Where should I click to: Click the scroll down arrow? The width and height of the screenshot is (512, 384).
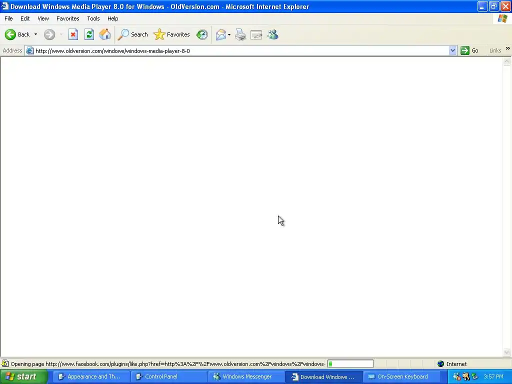(x=507, y=352)
